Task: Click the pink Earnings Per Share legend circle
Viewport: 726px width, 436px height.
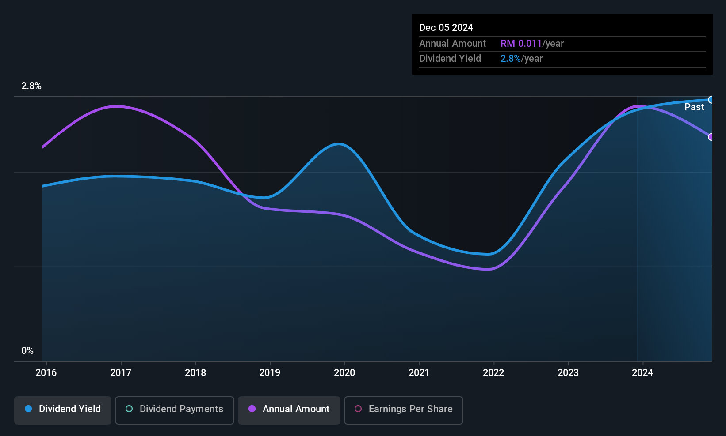Action: click(x=358, y=409)
